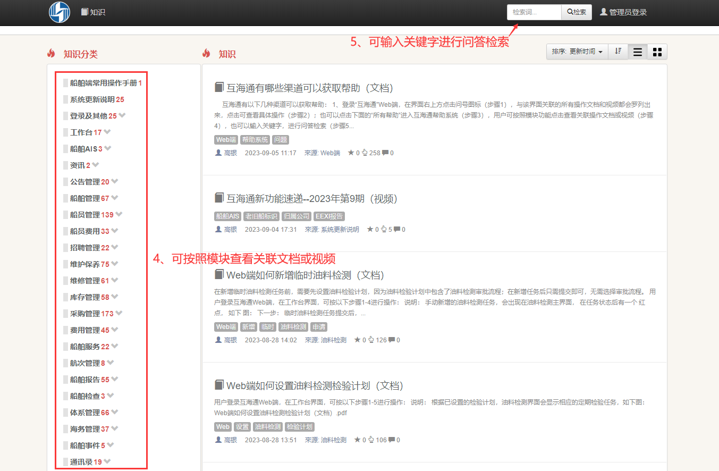Image resolution: width=719 pixels, height=471 pixels.
Task: Click comment icon on 获取帮助 article
Action: (385, 153)
